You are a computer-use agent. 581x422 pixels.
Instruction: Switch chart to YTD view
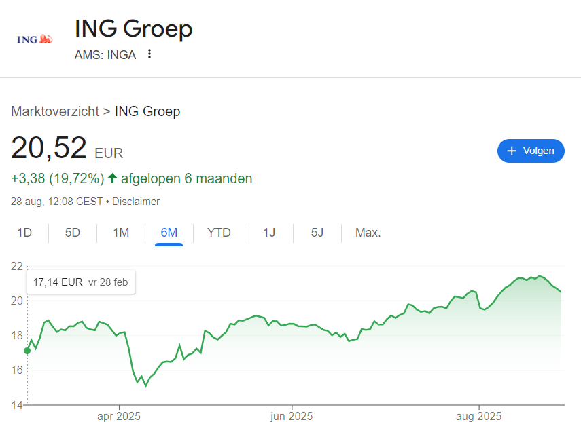point(219,233)
